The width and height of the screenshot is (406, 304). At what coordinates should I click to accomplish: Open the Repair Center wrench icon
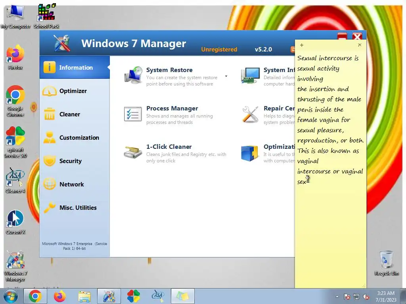(x=251, y=114)
